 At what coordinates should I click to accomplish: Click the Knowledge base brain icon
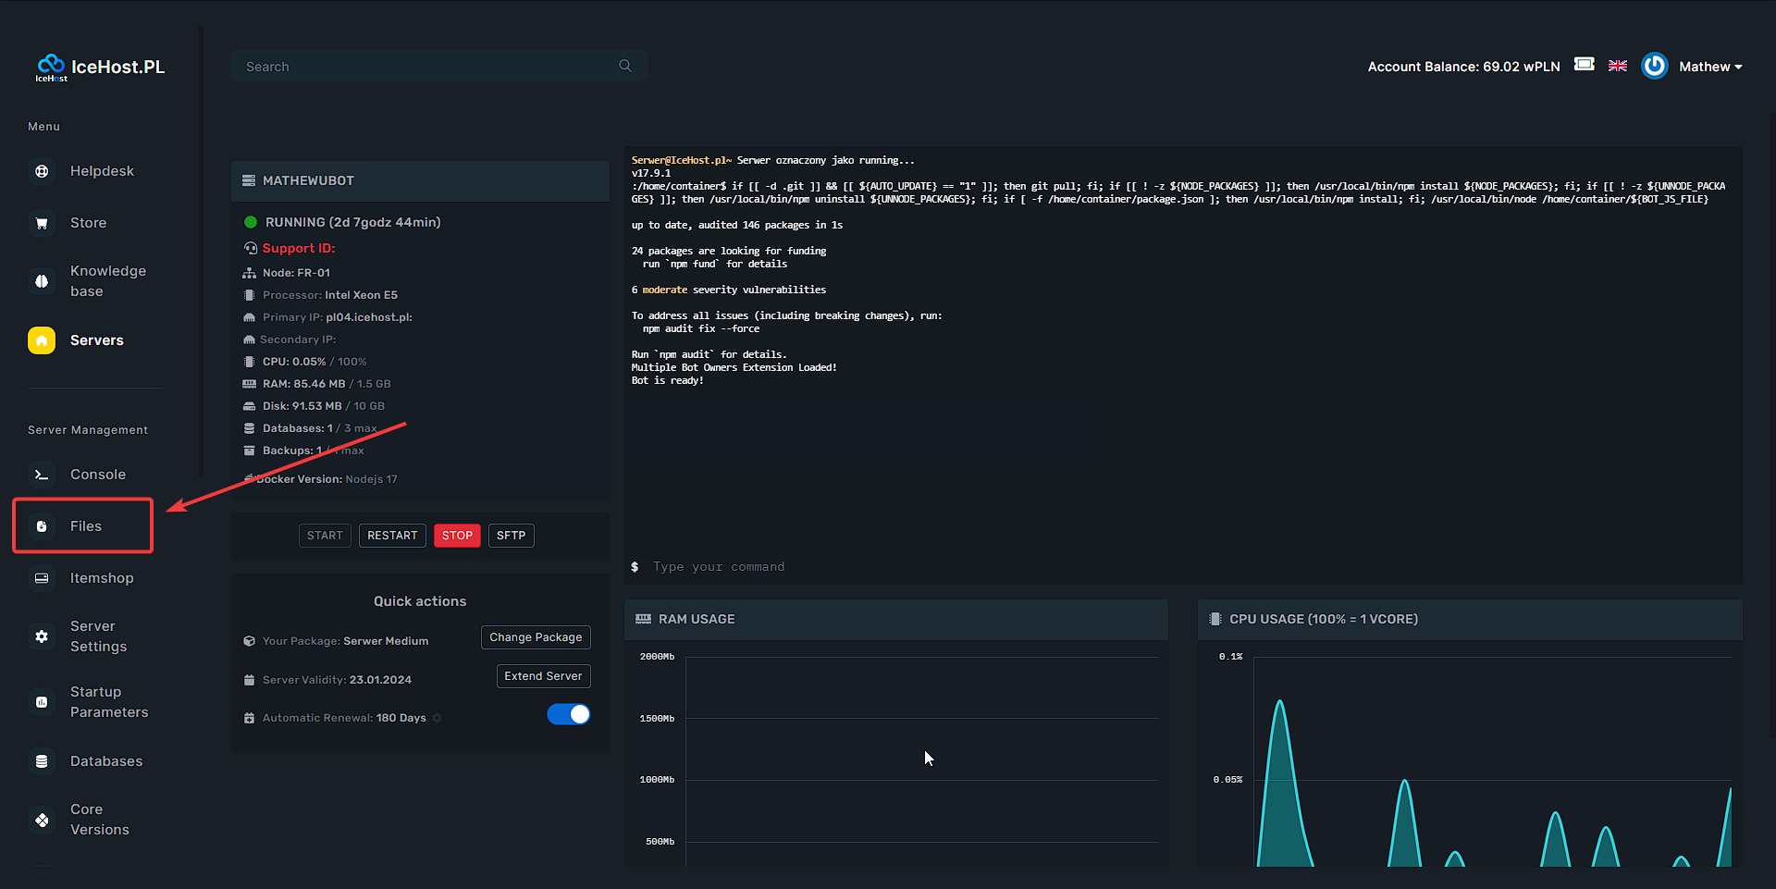click(42, 281)
